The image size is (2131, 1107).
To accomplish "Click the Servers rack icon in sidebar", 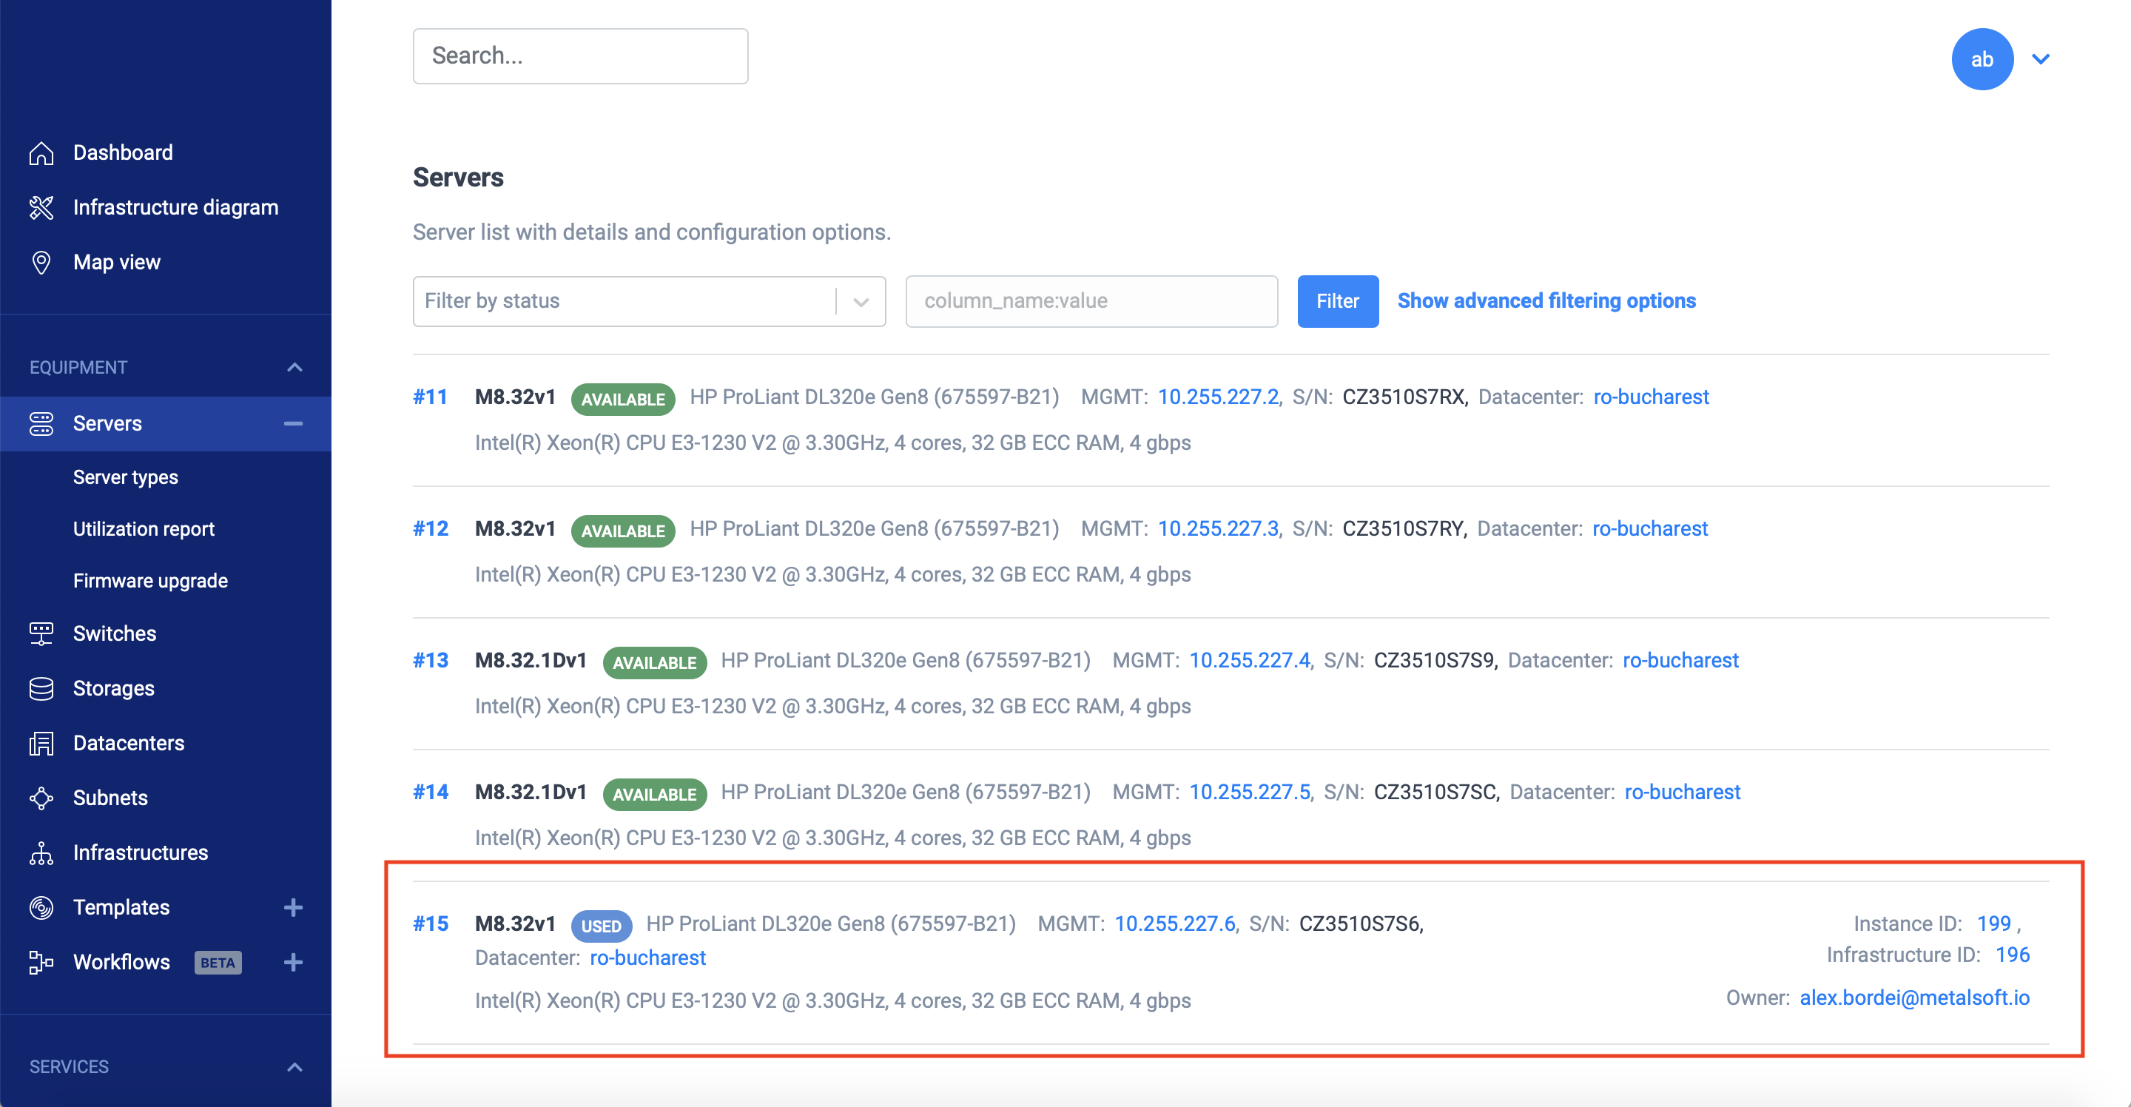I will (41, 423).
